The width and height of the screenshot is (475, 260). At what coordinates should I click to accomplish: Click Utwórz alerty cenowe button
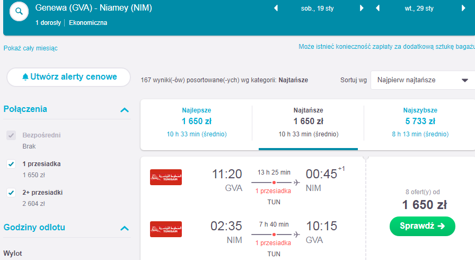pyautogui.click(x=69, y=77)
